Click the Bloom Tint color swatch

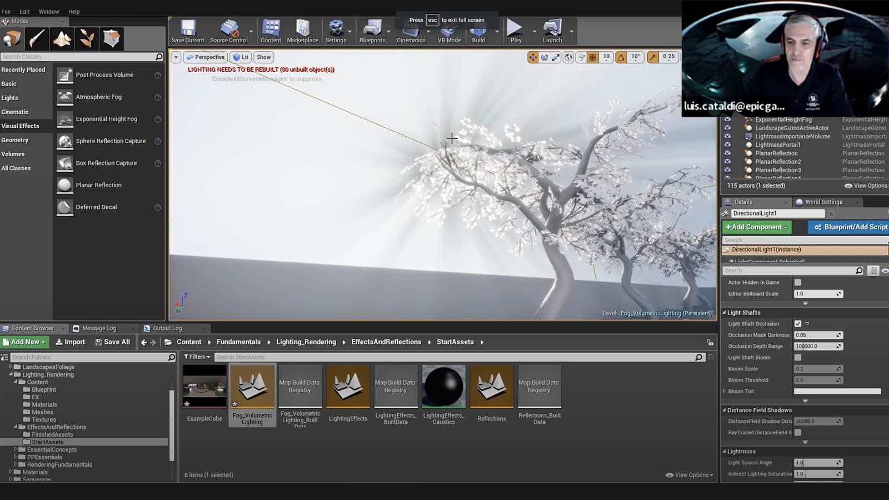coord(837,391)
